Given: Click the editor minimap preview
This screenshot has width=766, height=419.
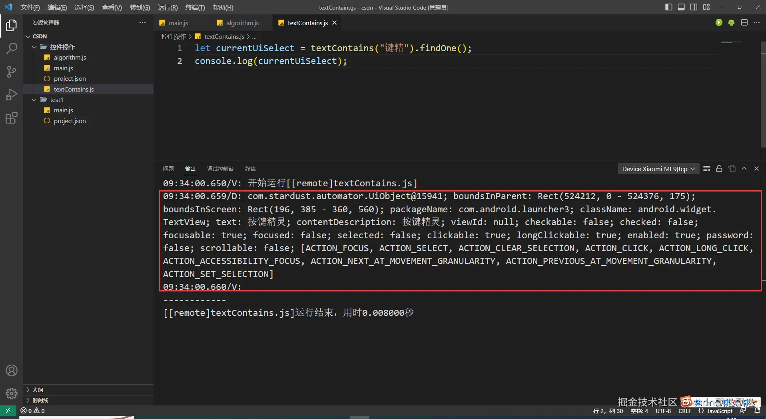Looking at the screenshot, I should tap(731, 42).
